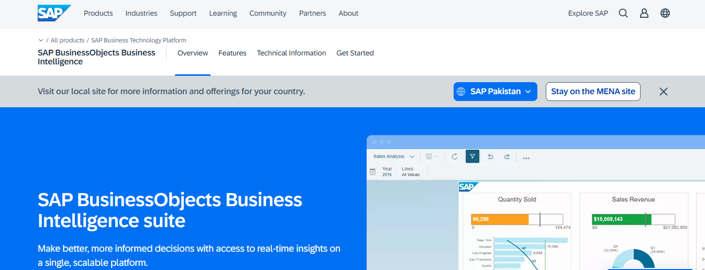705x270 pixels.
Task: Click the orange Quantity Sold bar 90,296
Action: tap(500, 219)
